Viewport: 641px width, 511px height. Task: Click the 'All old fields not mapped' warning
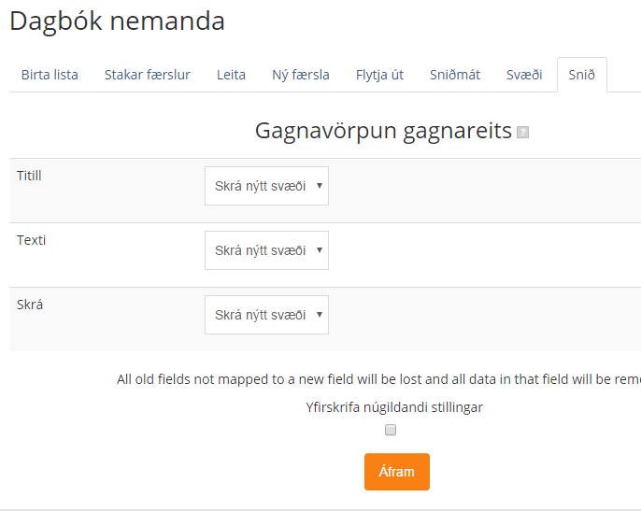378,379
